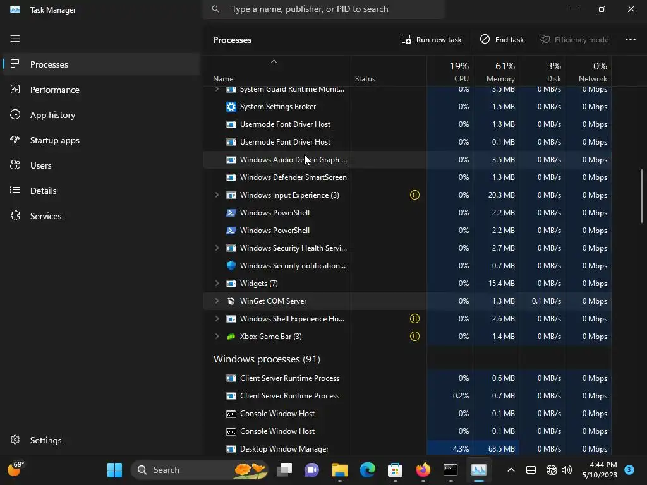The height and width of the screenshot is (485, 647).
Task: Click suspended status icon for Windows Shell Experience
Action: 414,319
